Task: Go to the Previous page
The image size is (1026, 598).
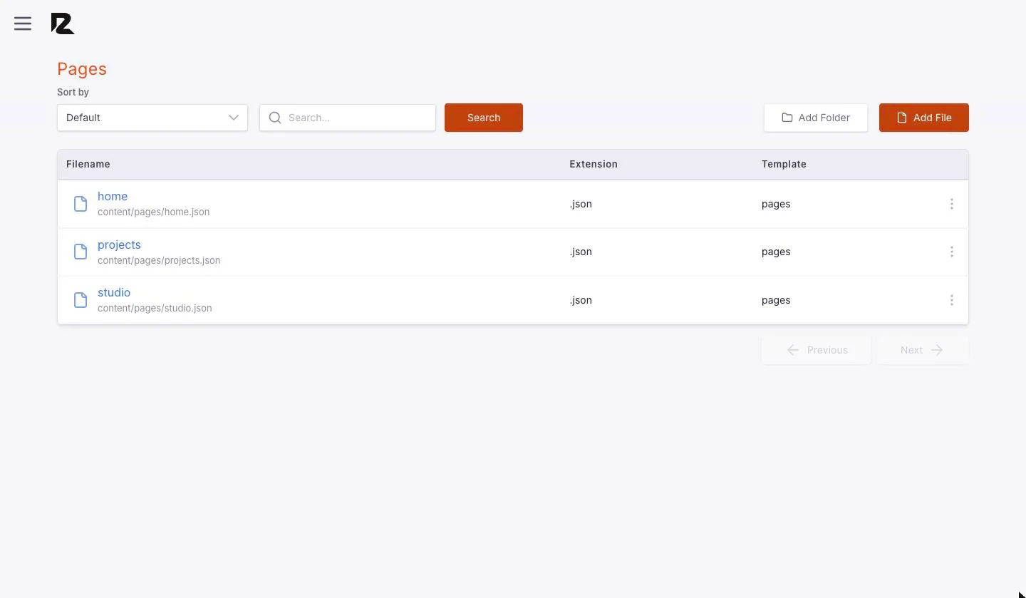Action: [816, 350]
